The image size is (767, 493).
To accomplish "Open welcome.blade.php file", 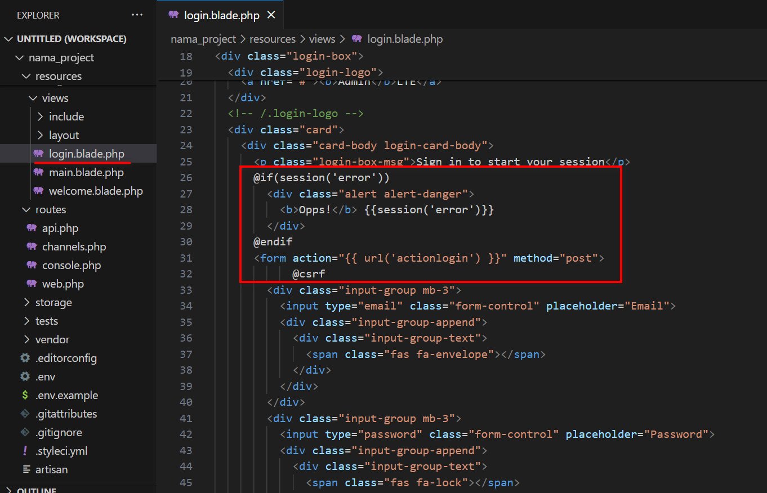I will 78,191.
